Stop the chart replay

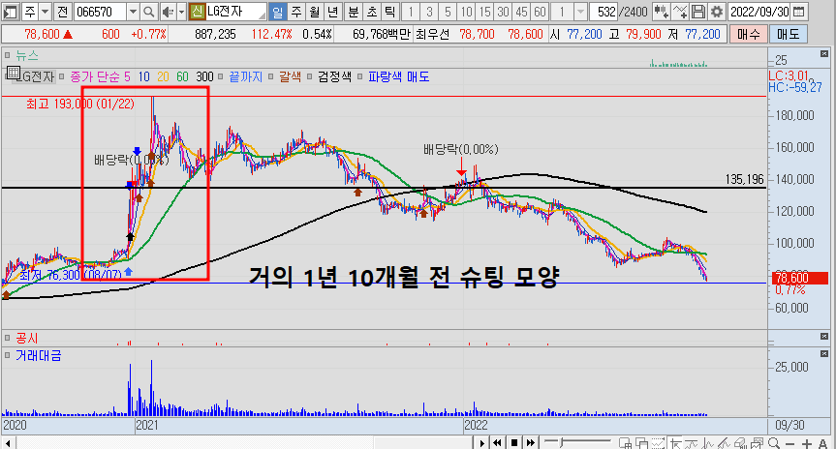pos(514,443)
